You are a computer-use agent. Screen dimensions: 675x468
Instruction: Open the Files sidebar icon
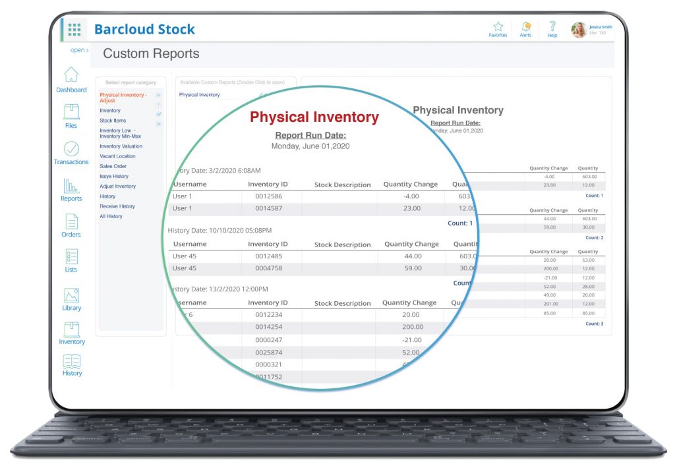point(71,111)
